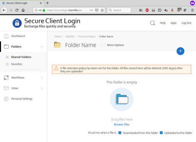Click the Log Out link
This screenshot has width=196, height=142.
tap(186, 23)
